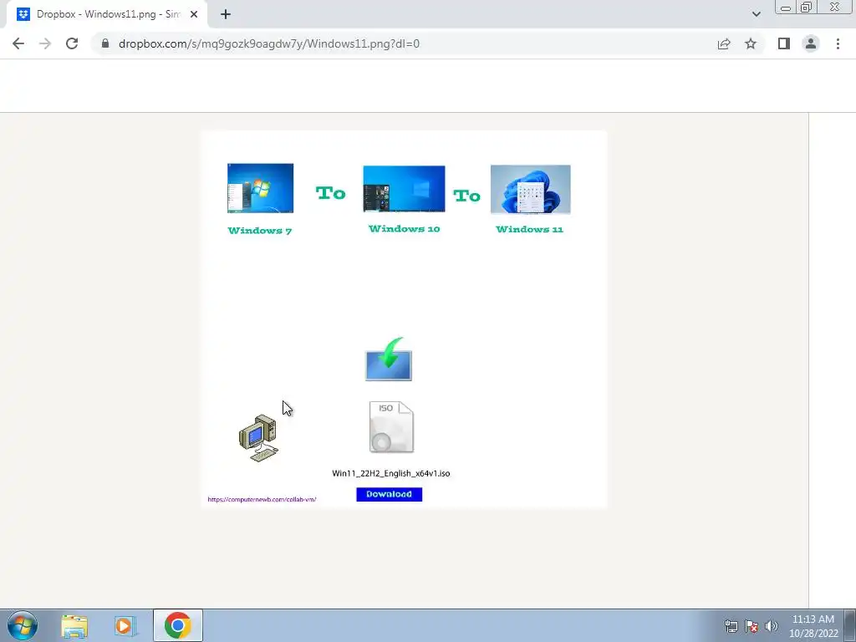This screenshot has width=856, height=642.
Task: Click the ISO disc file icon
Action: pyautogui.click(x=391, y=427)
